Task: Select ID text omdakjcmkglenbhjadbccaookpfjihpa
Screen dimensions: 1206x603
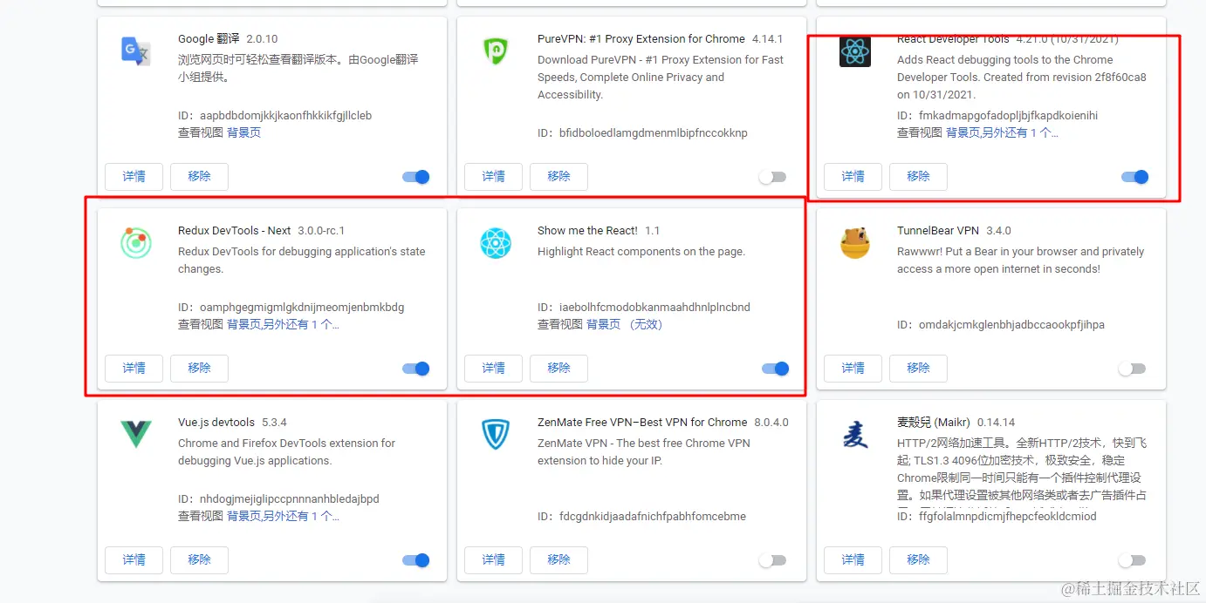Action: (x=1011, y=324)
